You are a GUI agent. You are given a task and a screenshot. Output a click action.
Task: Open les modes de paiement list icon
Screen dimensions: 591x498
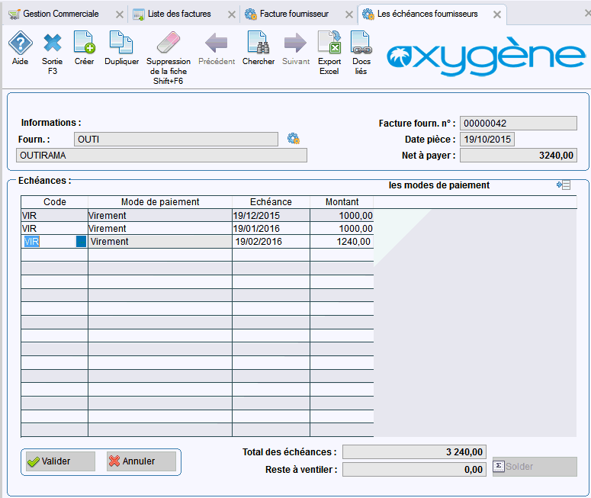click(564, 185)
